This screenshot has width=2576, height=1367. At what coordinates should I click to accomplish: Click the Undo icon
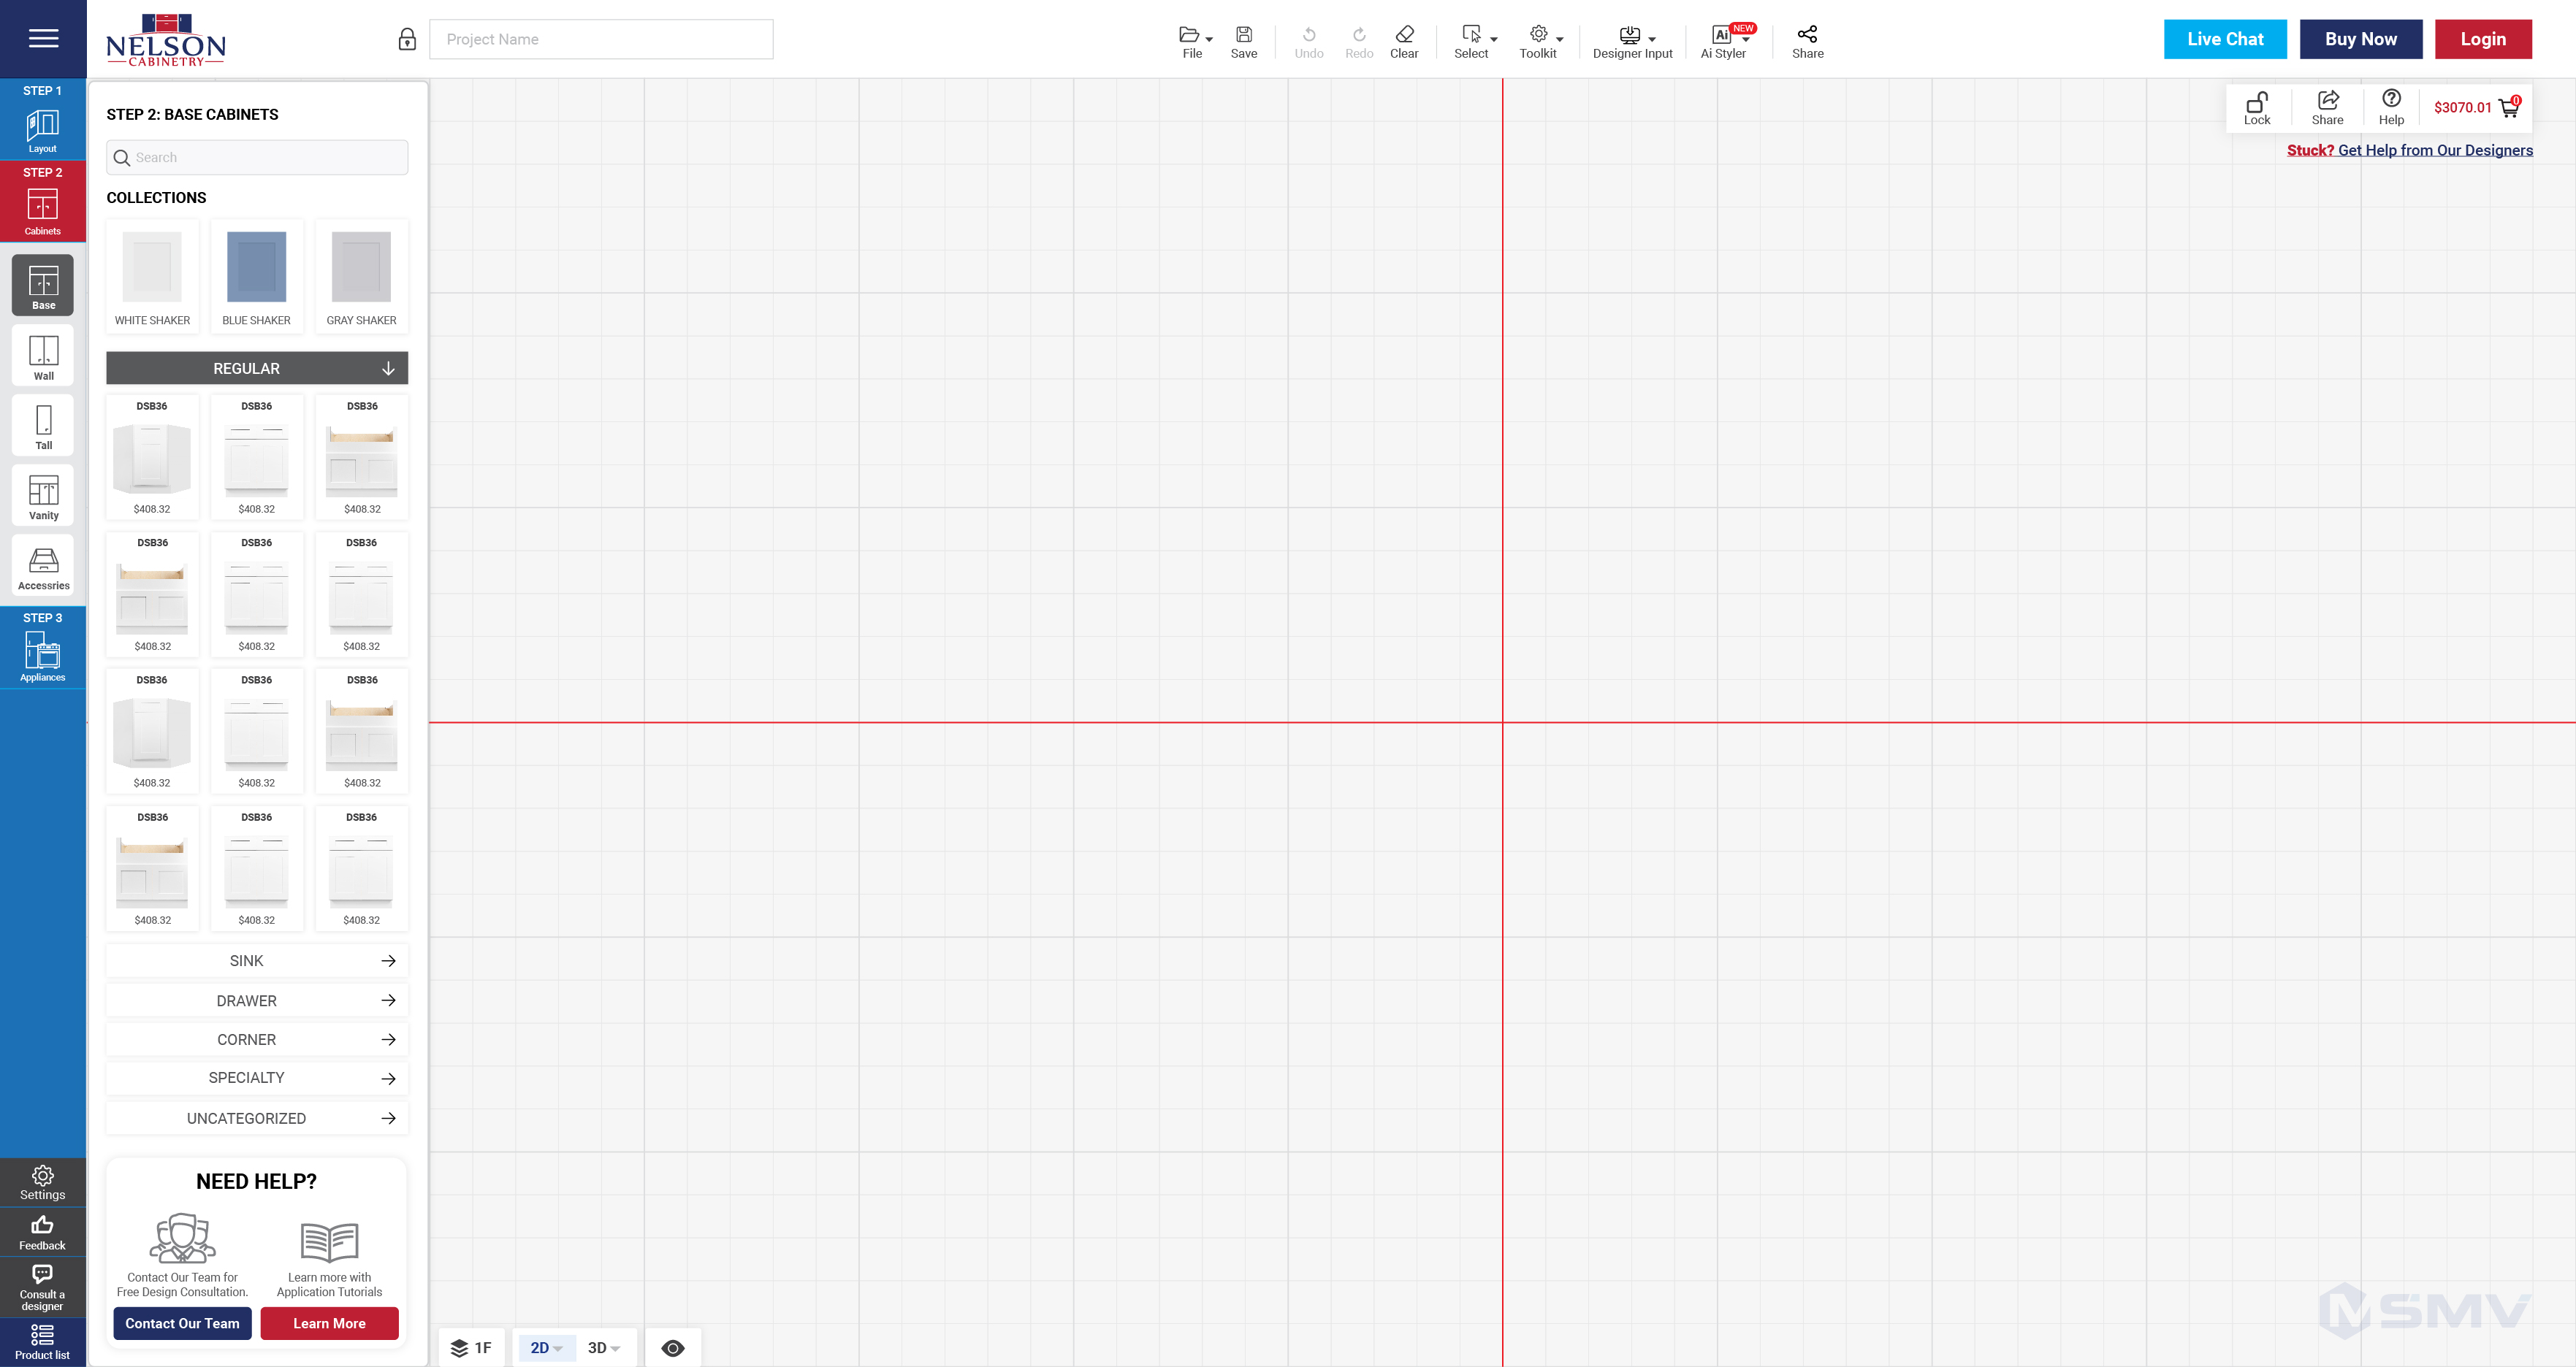(1308, 39)
